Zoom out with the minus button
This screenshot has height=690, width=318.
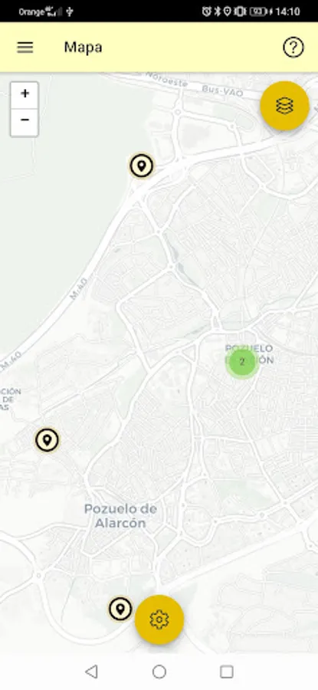(x=25, y=120)
